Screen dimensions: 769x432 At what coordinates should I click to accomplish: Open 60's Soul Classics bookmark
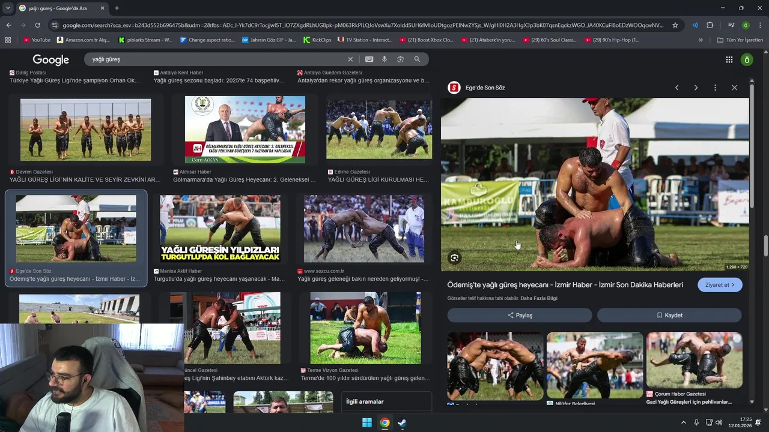coord(550,40)
